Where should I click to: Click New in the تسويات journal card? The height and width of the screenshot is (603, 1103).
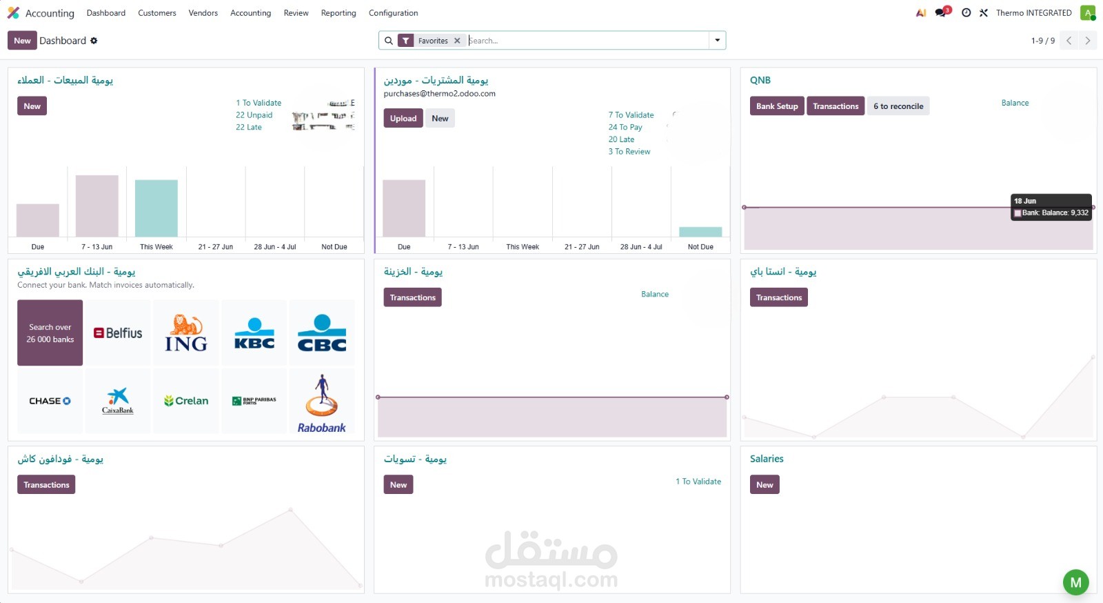pyautogui.click(x=398, y=485)
